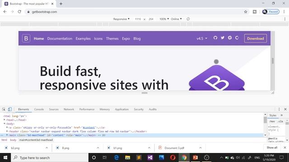
Task: Click the forward navigation arrow
Action: [x=12, y=12]
